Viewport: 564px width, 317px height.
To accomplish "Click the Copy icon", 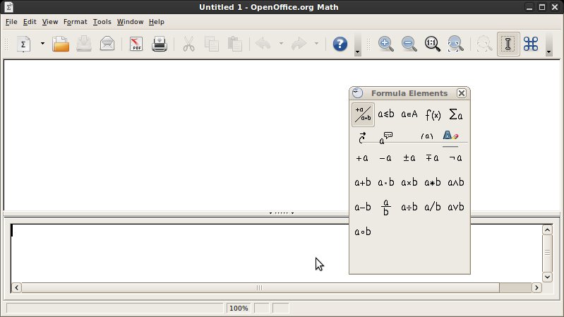I will click(212, 44).
